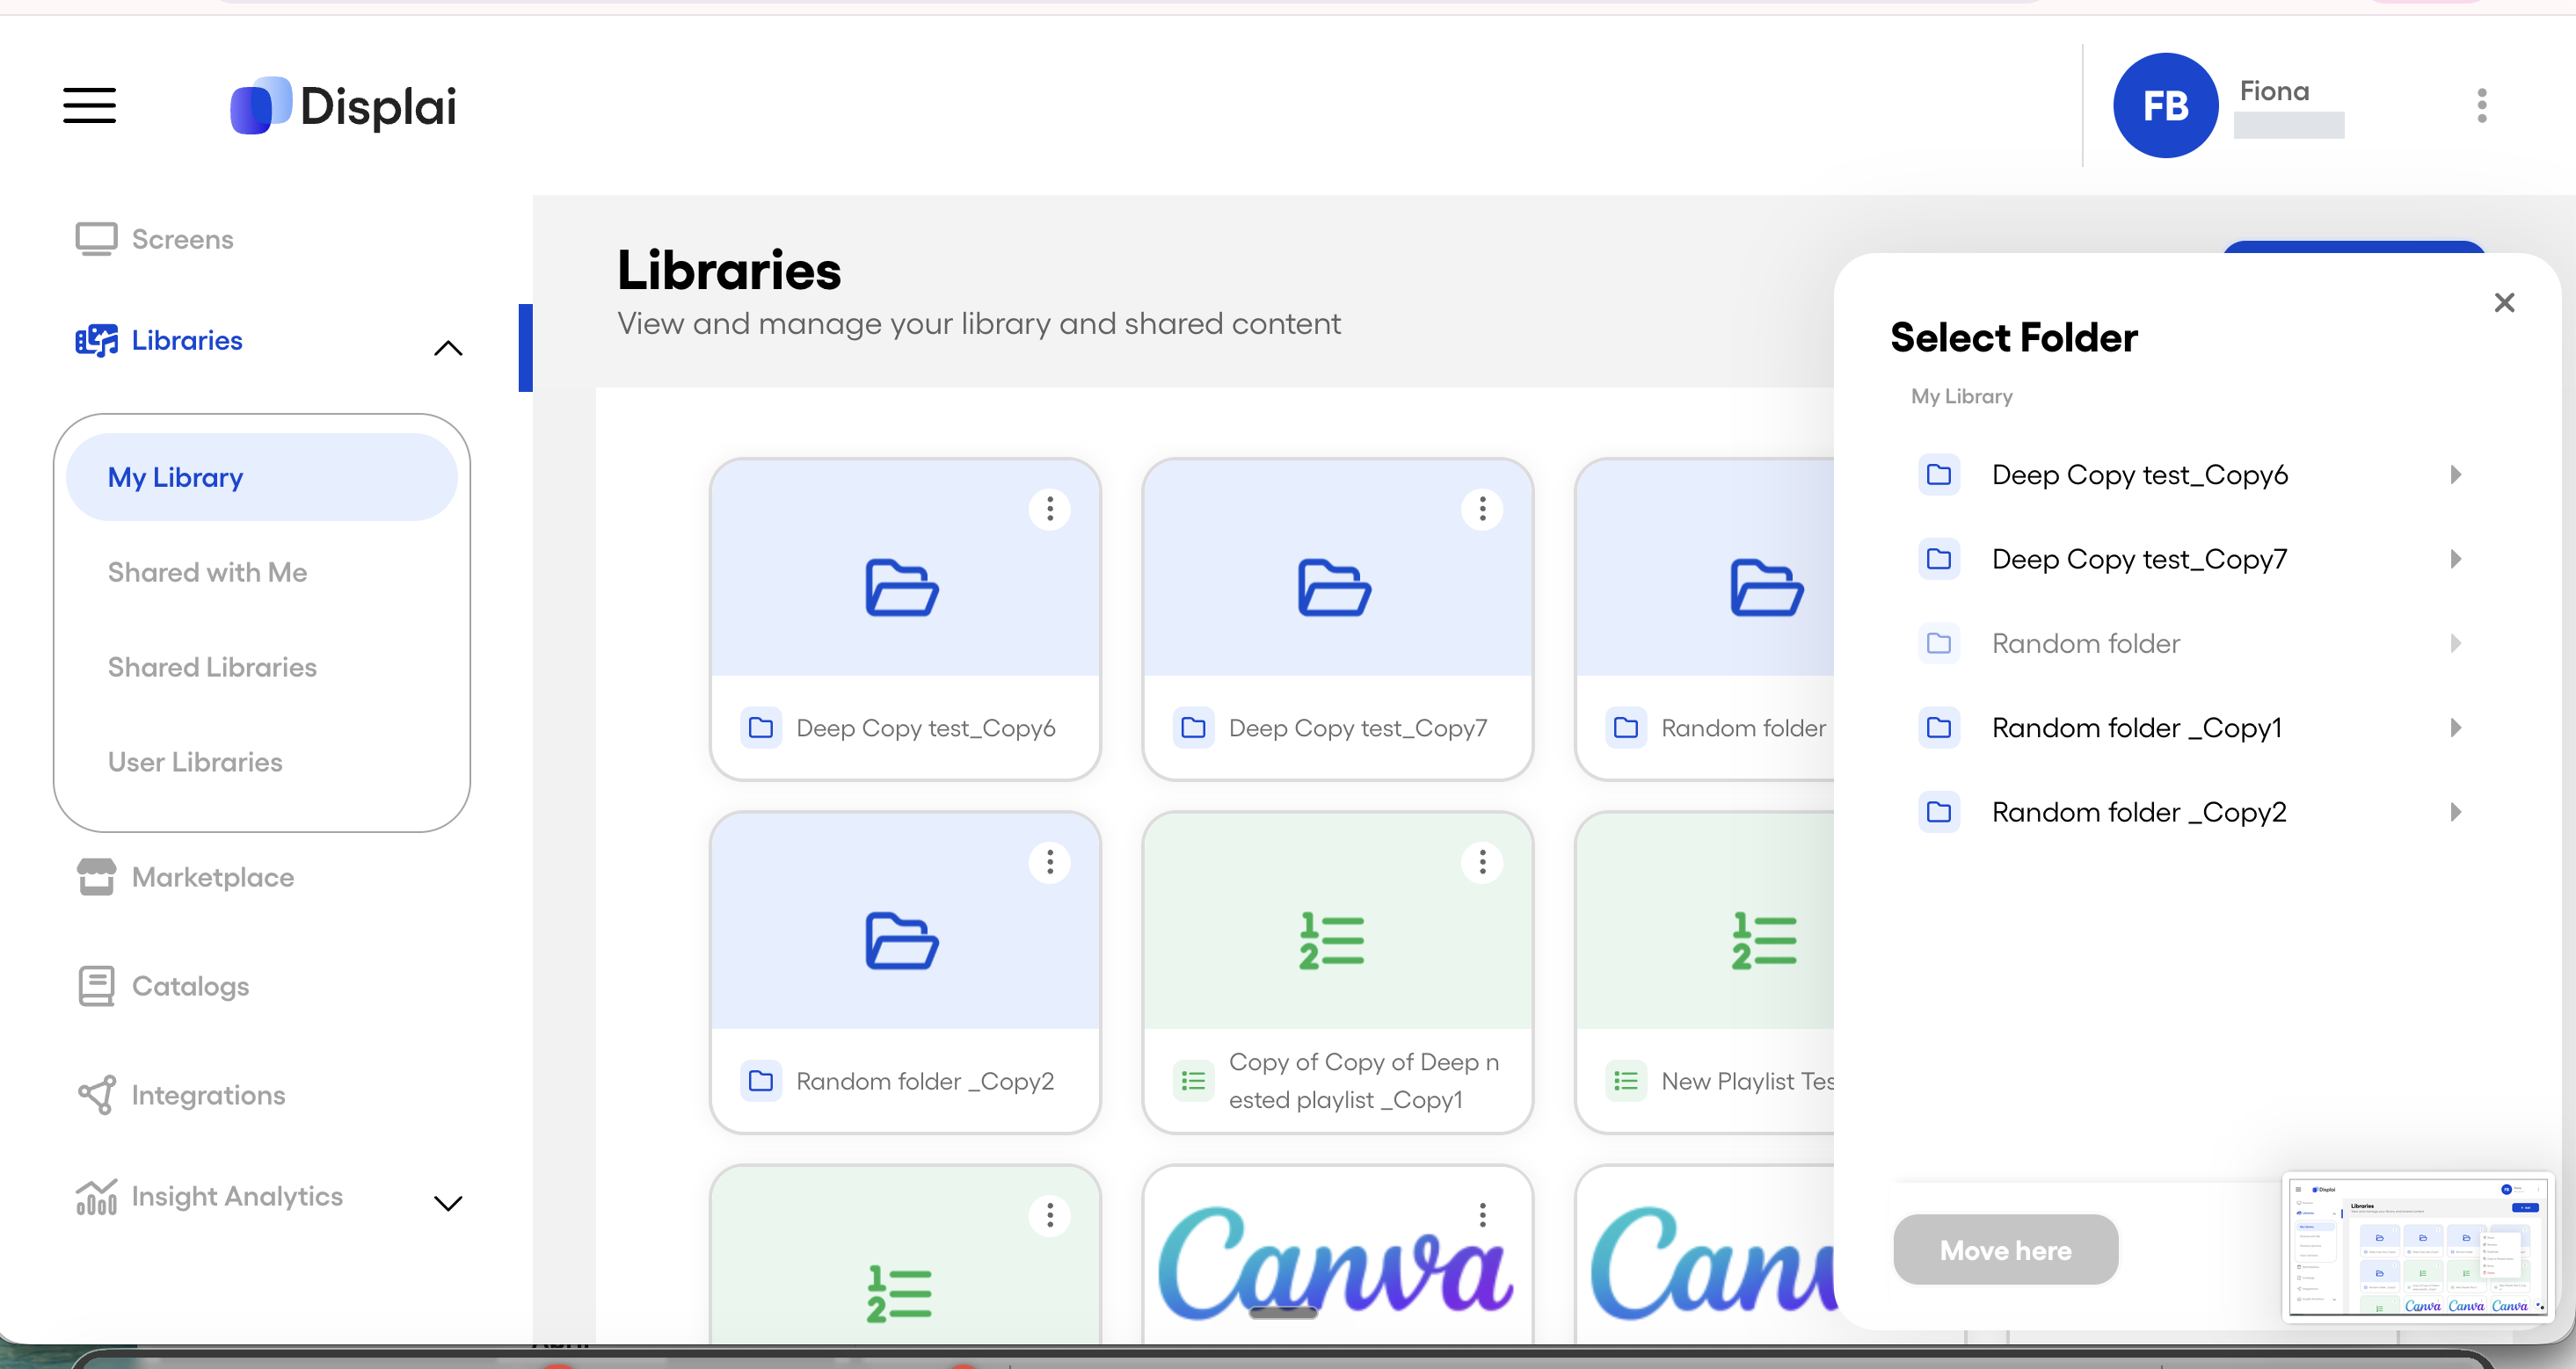Screen dimensions: 2576x1369
Task: Click the options dots on the bottom-left playlist card
Action: [1049, 1215]
